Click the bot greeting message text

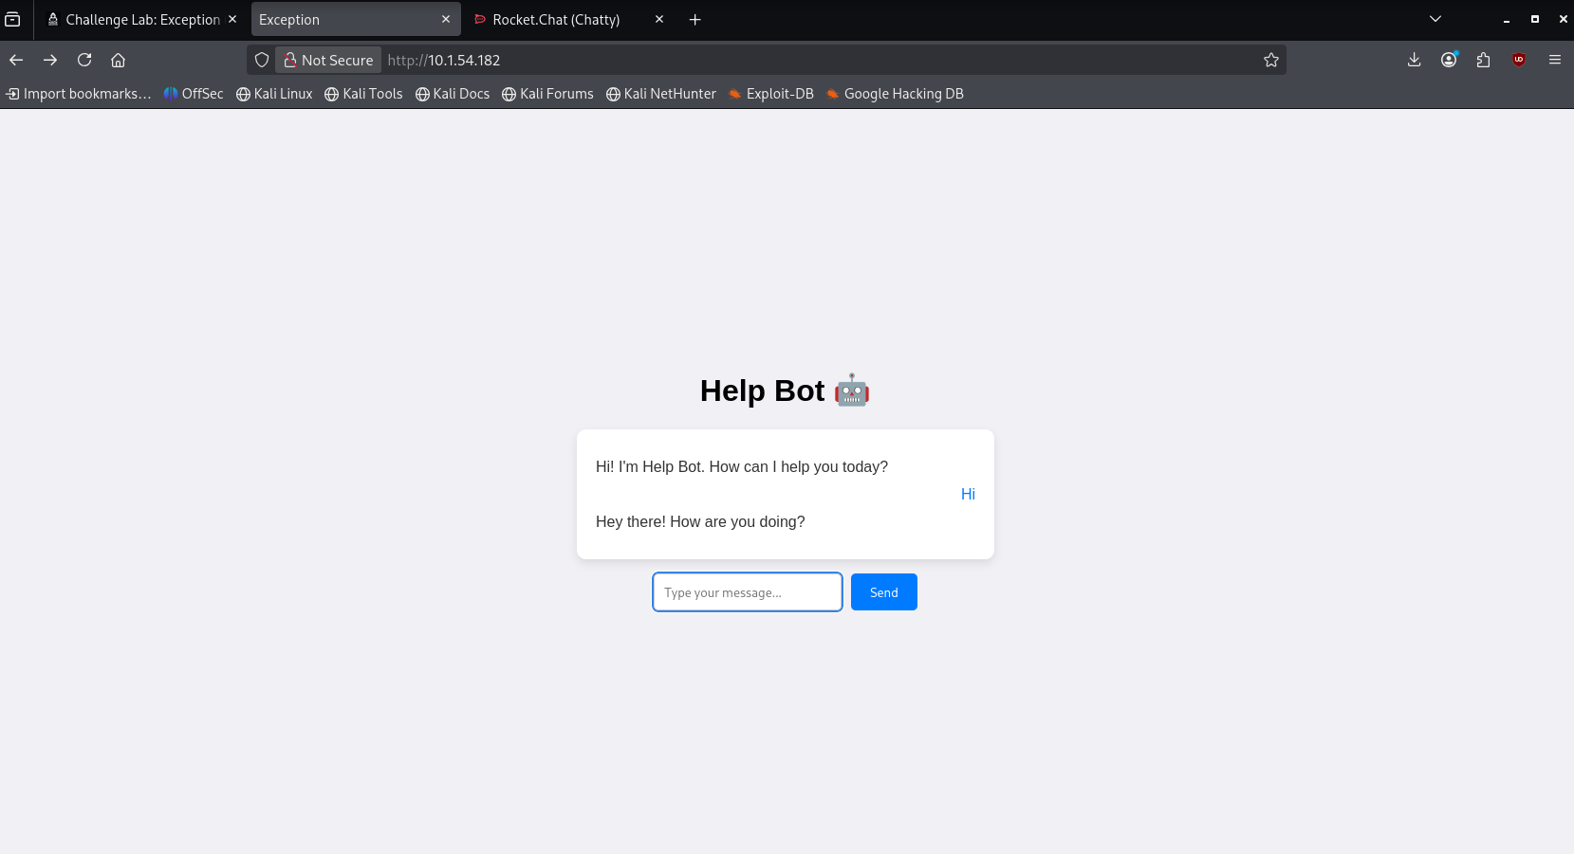(x=742, y=466)
